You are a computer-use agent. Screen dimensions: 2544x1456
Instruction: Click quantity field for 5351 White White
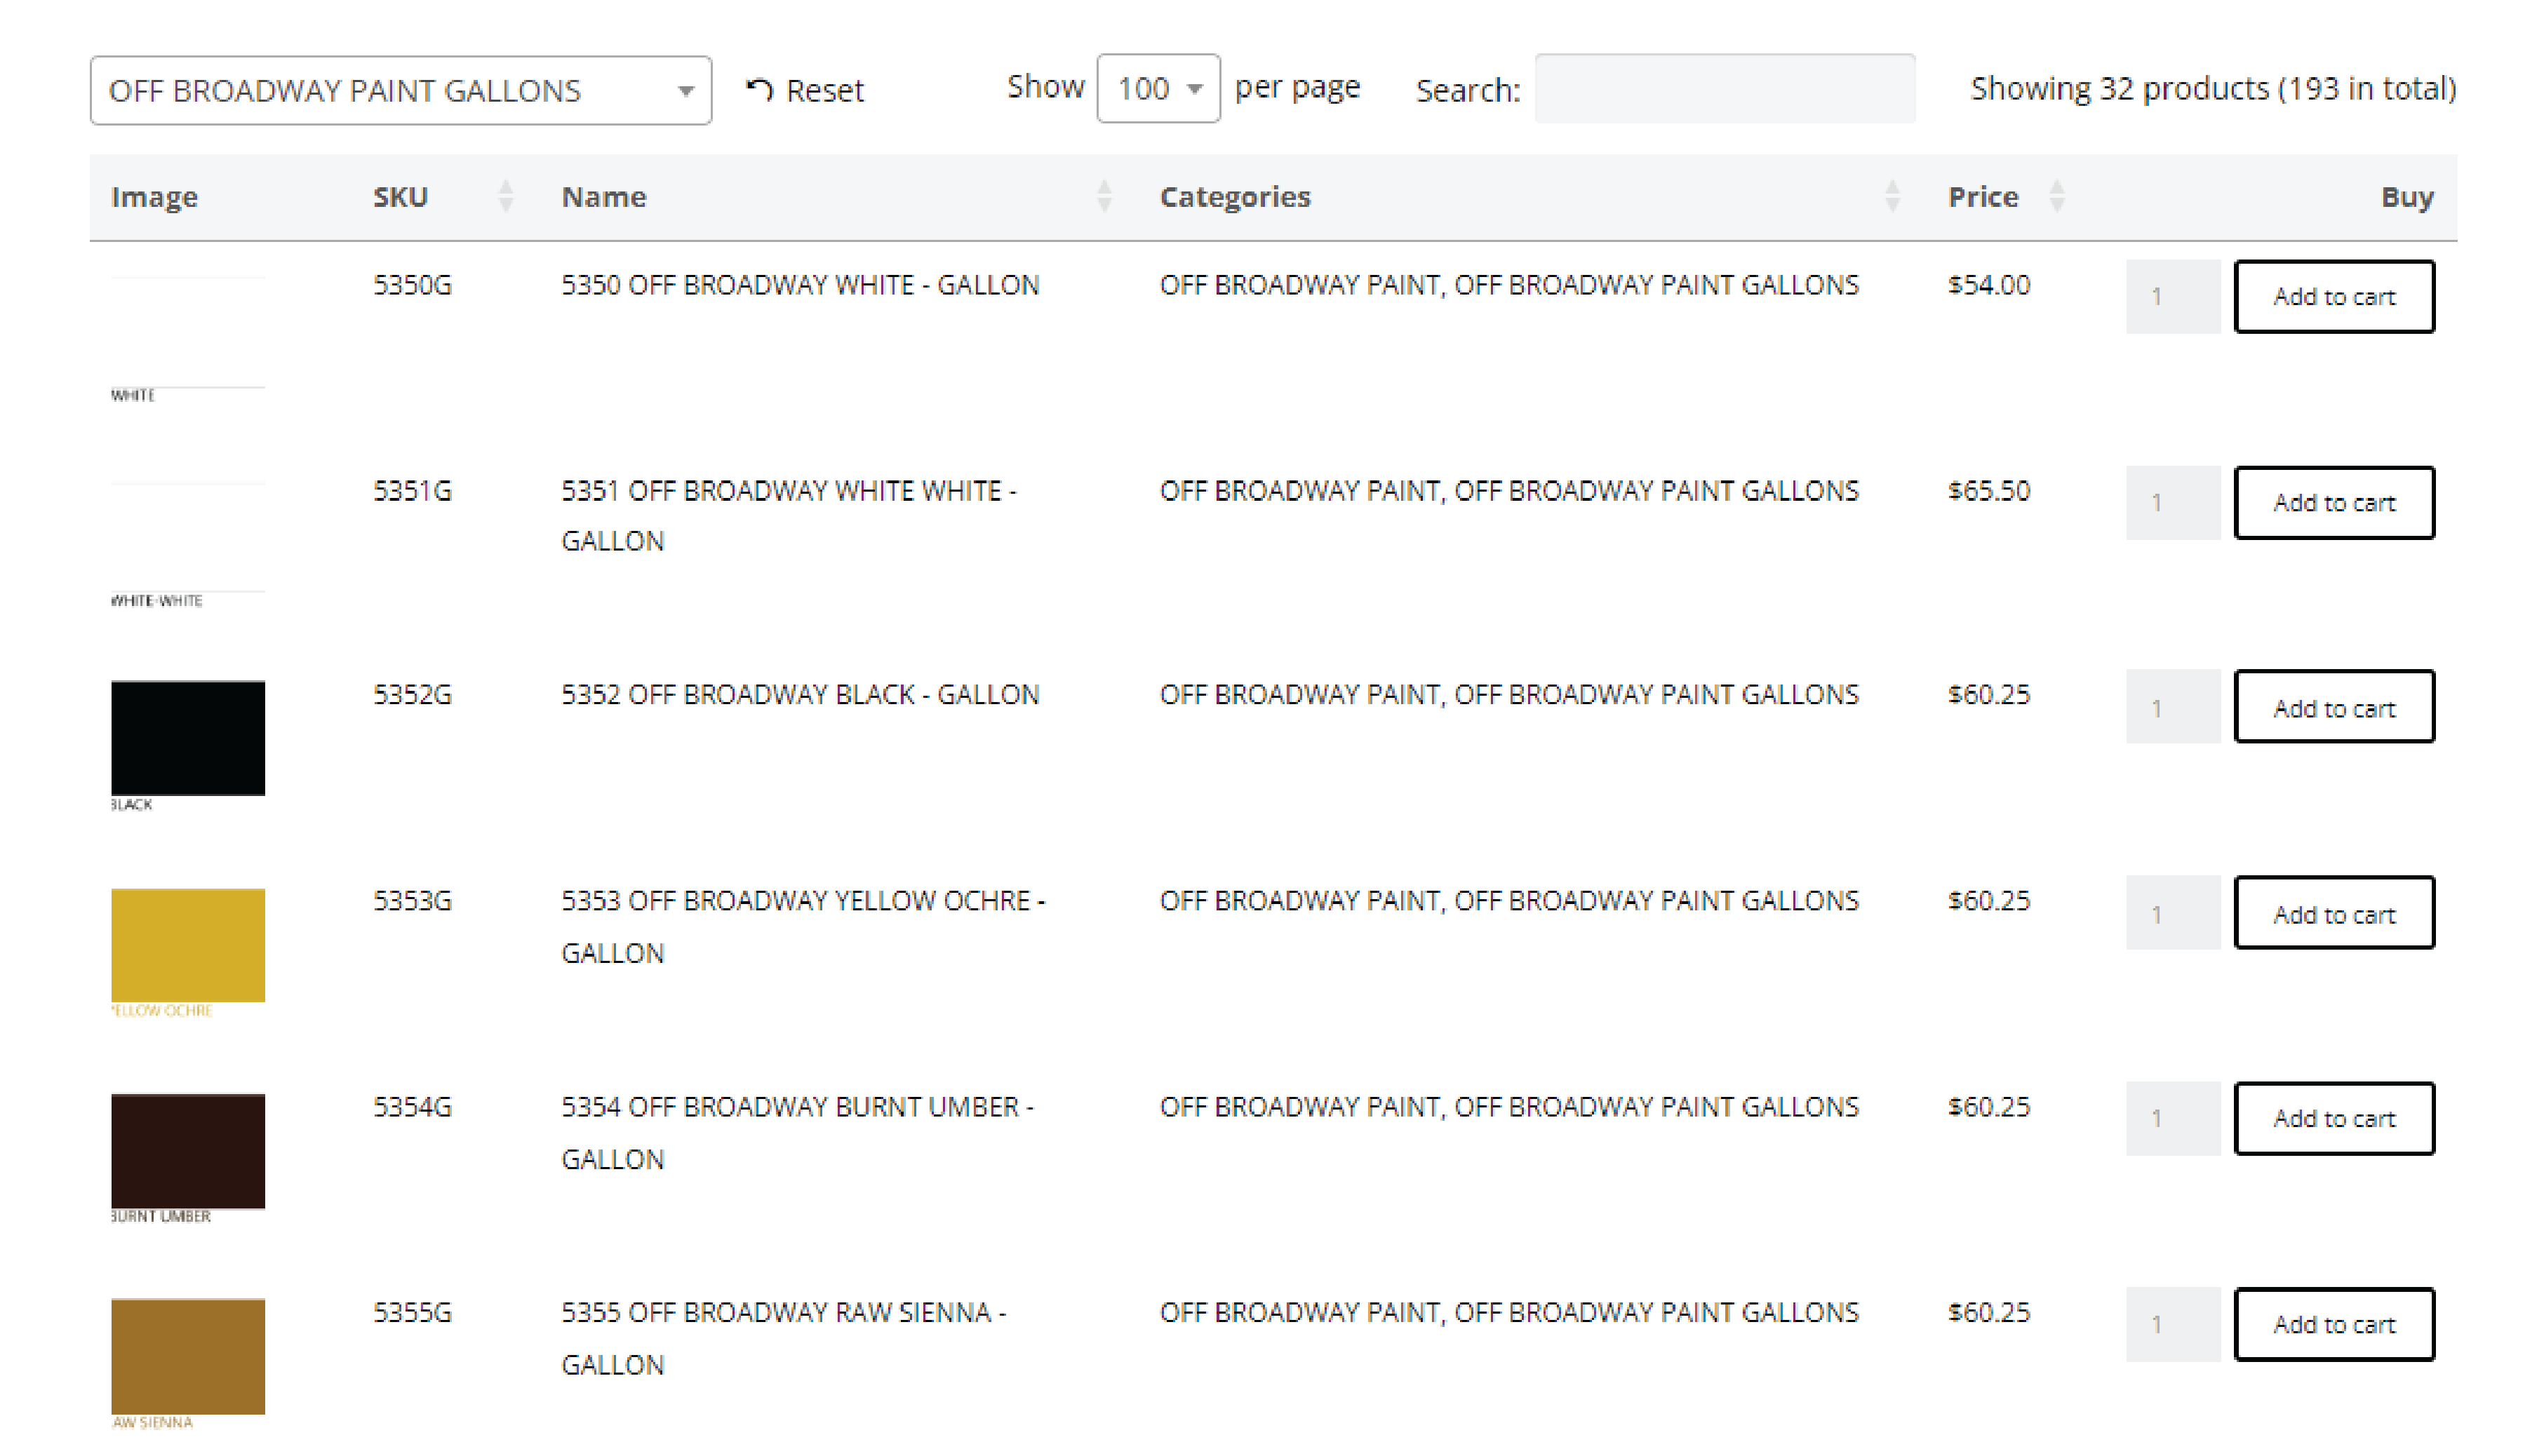click(2172, 502)
